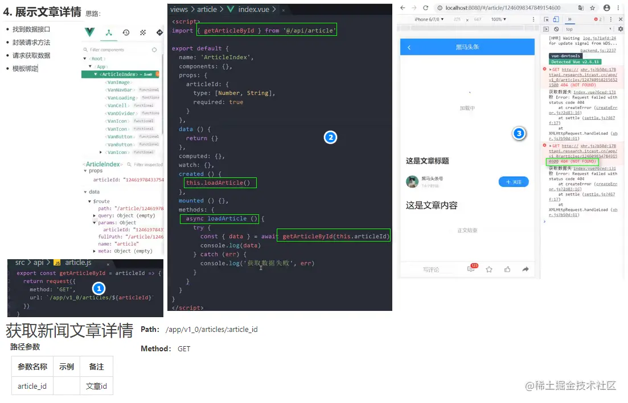Click the 'article' breadcrumb folder in editor
Image resolution: width=628 pixels, height=403 pixels.
(x=207, y=9)
